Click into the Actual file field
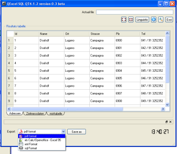 pos(135,12)
